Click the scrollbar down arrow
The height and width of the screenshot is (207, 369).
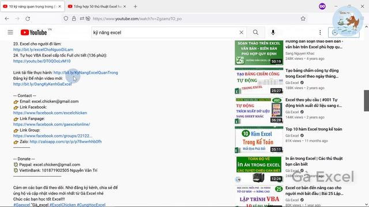367,204
